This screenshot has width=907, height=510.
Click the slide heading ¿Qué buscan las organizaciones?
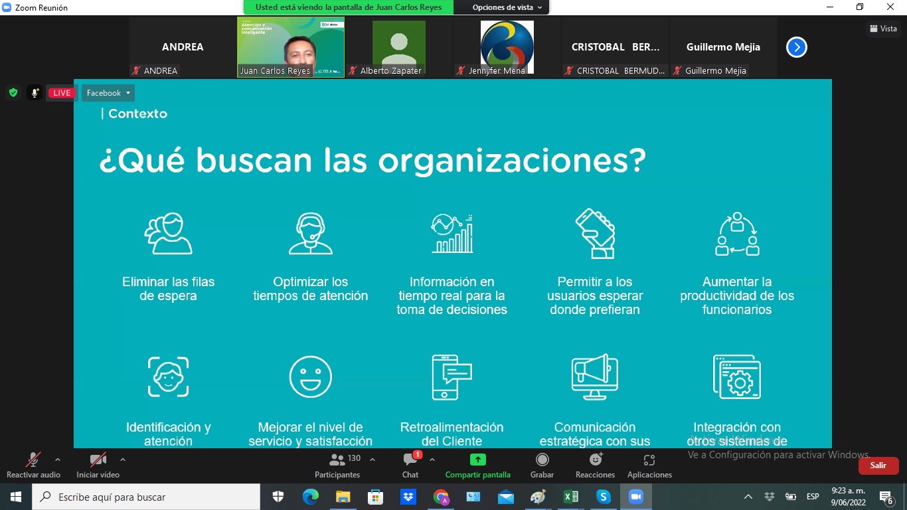point(372,161)
